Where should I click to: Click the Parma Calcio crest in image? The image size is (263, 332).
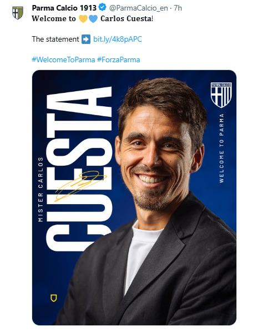pyautogui.click(x=221, y=95)
